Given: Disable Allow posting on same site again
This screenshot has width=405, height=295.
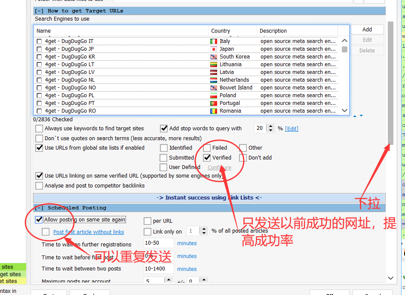Looking at the screenshot, I should [x=39, y=220].
